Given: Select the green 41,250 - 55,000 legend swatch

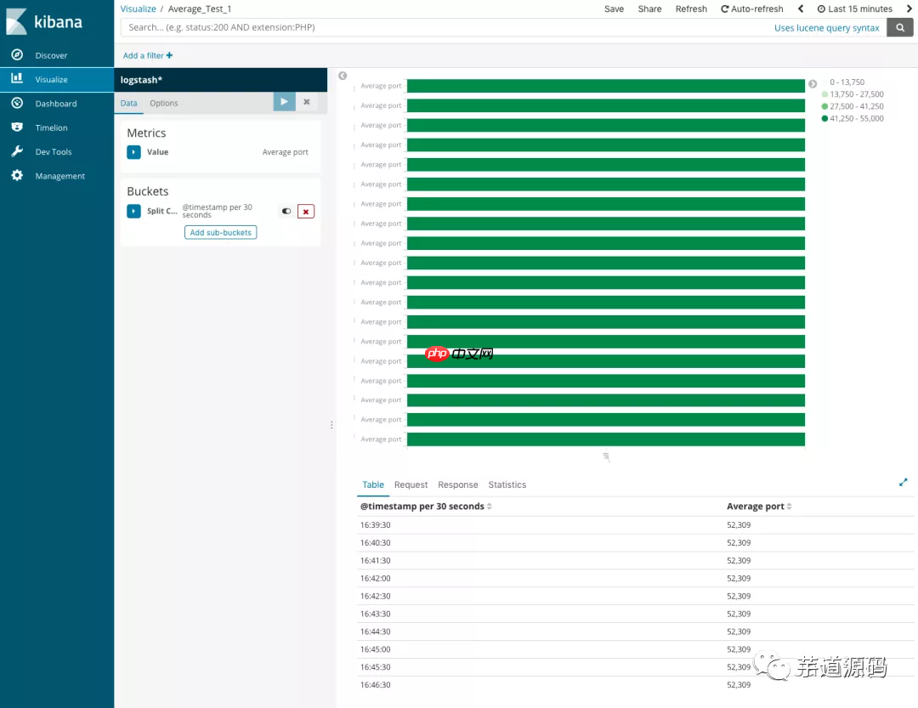Looking at the screenshot, I should [823, 117].
